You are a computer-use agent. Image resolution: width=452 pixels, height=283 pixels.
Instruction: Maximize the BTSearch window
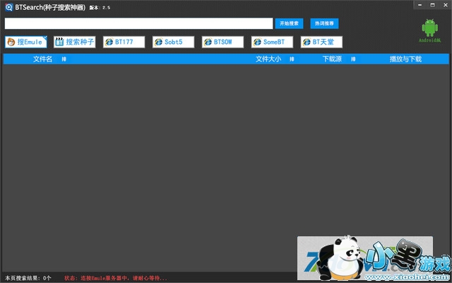[432, 5]
